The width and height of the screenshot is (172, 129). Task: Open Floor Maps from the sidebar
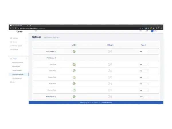pos(15,50)
